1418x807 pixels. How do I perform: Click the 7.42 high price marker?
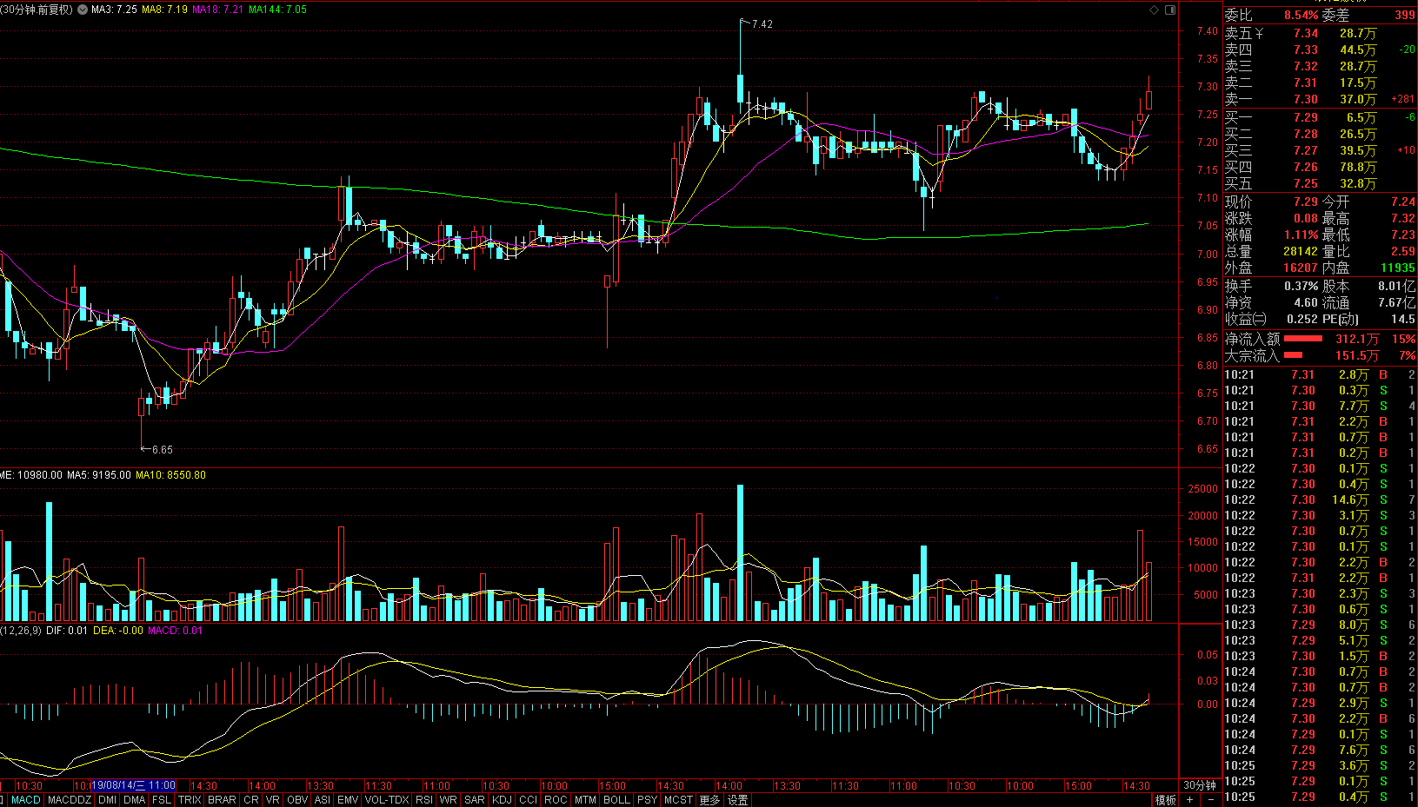pos(762,24)
